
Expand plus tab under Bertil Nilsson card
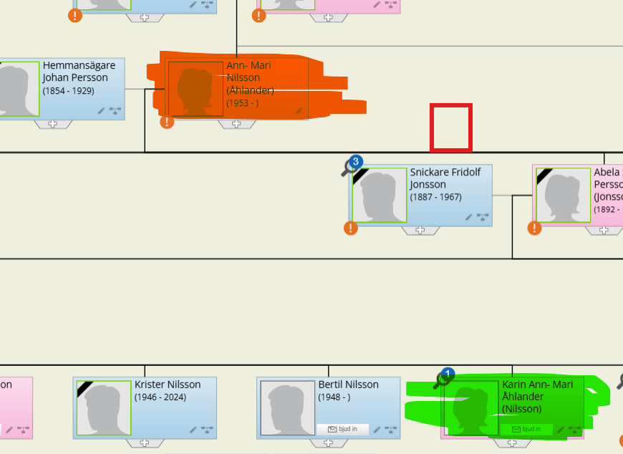point(328,443)
